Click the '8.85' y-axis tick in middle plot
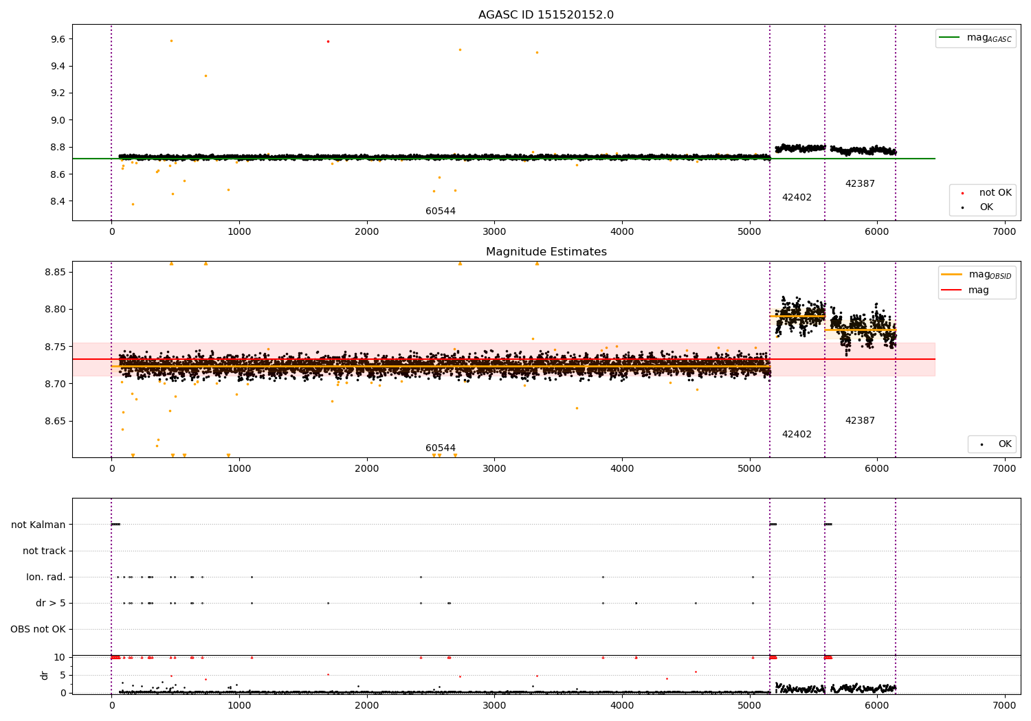 (55, 272)
